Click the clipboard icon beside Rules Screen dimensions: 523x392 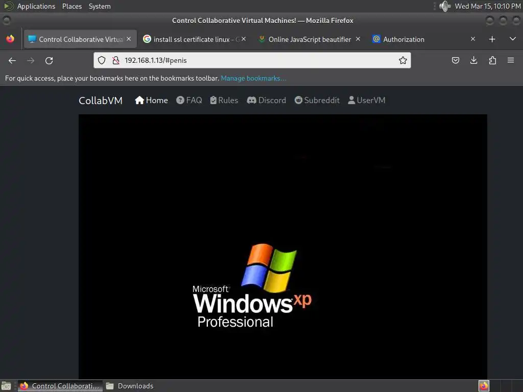pyautogui.click(x=213, y=100)
